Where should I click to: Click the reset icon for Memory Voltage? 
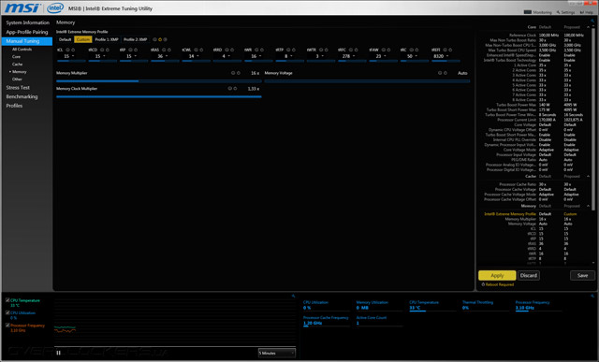(x=446, y=73)
